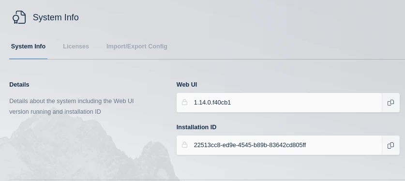Screen dimensions: 405x181
Task: Copy the Web UI version value
Action: (x=390, y=103)
